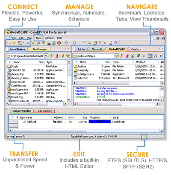Click the 100% progress bar for eddk.zip
171x175 pixels.
(100, 122)
